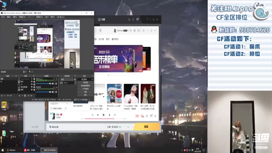272x153 pixels.
Task: Toggle lock on cf source
Action: coord(34,84)
